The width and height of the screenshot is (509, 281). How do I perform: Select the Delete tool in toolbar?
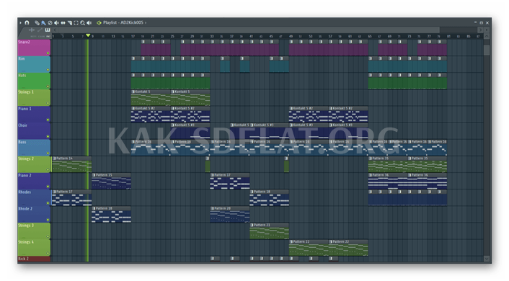click(x=50, y=23)
